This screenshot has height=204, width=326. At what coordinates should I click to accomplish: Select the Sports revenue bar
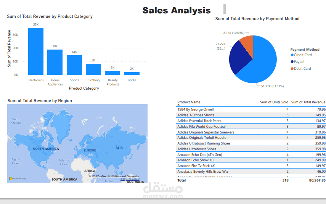point(74,65)
